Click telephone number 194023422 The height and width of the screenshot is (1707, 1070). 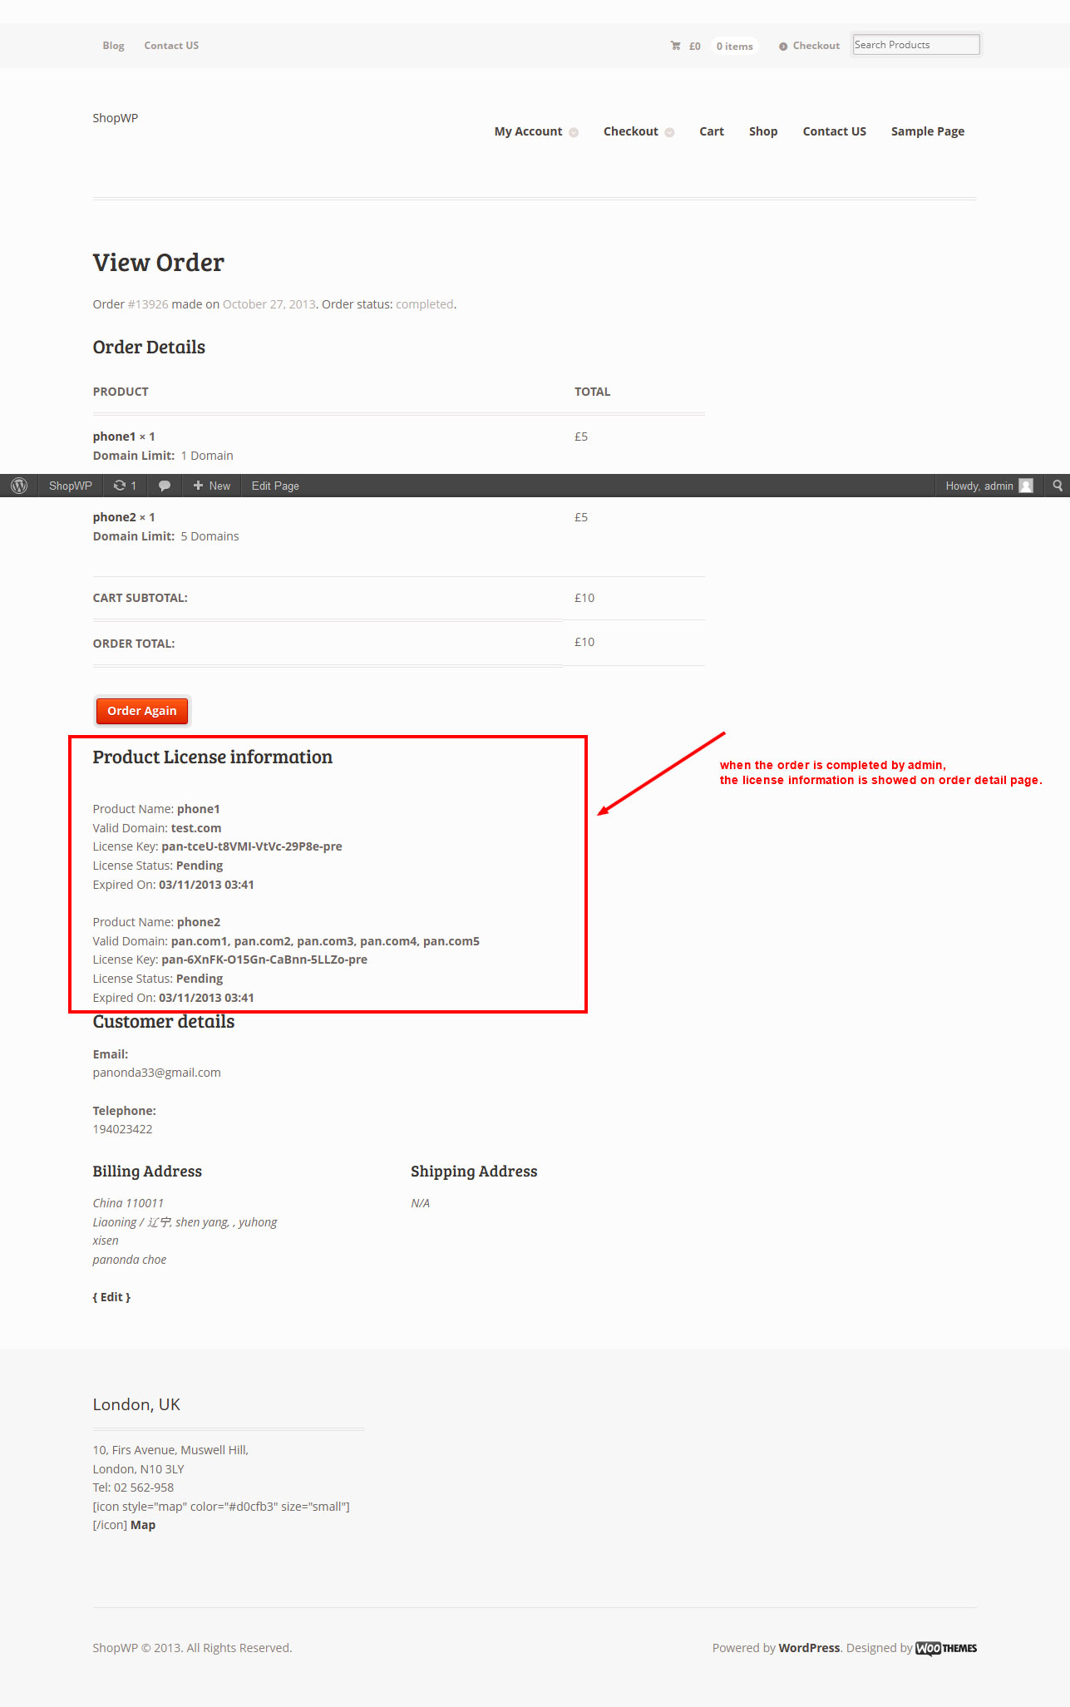[x=122, y=1129]
